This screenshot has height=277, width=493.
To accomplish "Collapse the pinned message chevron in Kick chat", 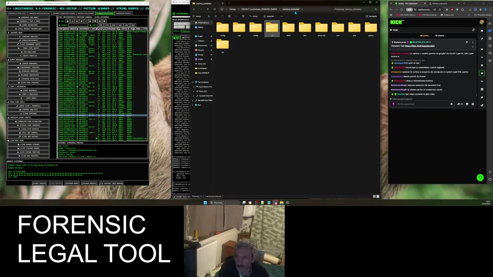I will [x=473, y=47].
